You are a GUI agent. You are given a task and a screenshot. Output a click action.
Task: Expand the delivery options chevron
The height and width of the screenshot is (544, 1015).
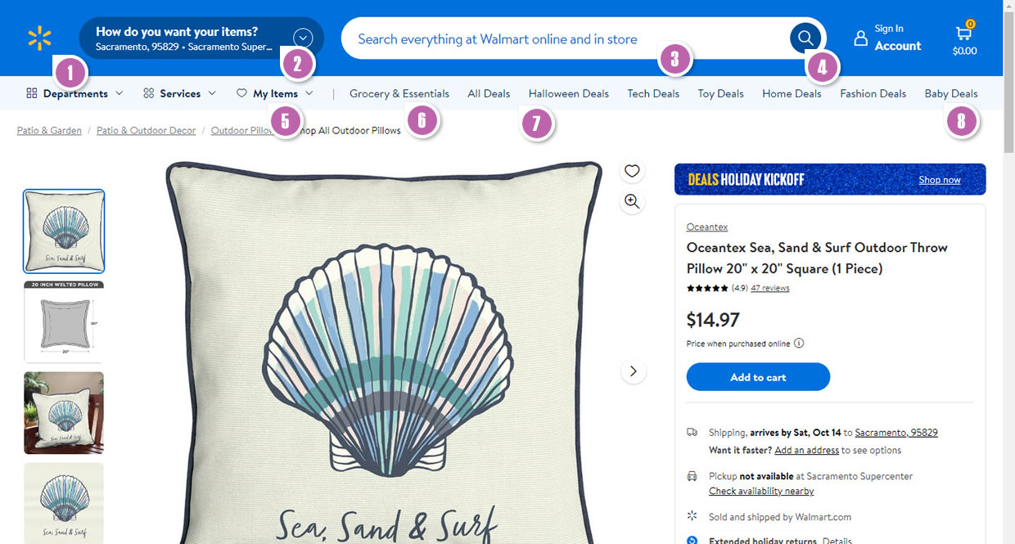[x=303, y=38]
